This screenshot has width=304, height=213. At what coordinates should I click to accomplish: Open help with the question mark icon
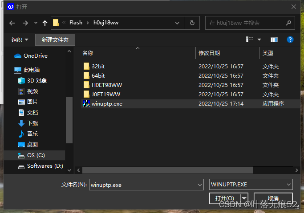[x=290, y=39]
